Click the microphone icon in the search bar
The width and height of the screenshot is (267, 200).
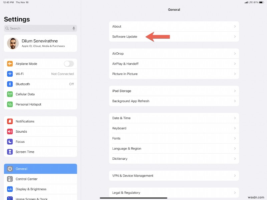point(73,28)
